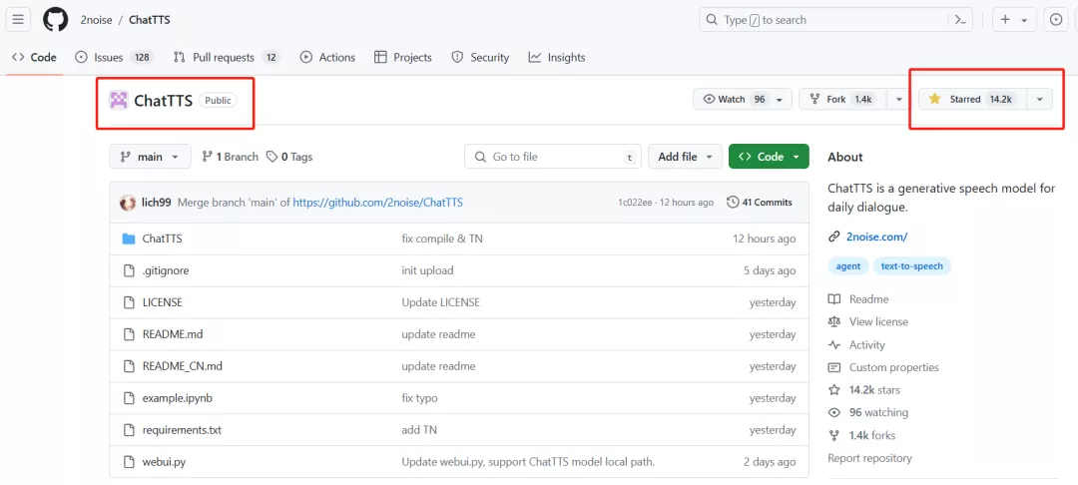Open the 'Update webui.py, support ChatTTS' commit message
1078x485 pixels.
coord(528,462)
